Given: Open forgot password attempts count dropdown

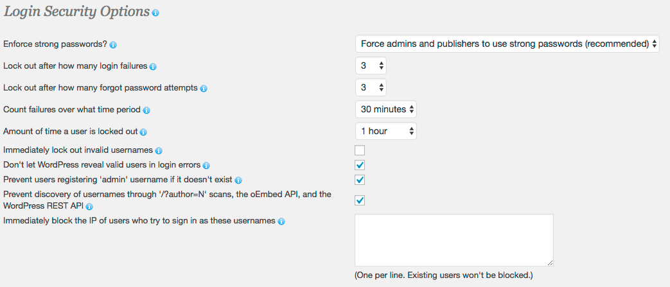Looking at the screenshot, I should (x=371, y=87).
